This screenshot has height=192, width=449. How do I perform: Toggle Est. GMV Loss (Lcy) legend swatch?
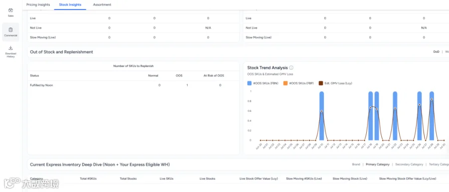(x=321, y=83)
